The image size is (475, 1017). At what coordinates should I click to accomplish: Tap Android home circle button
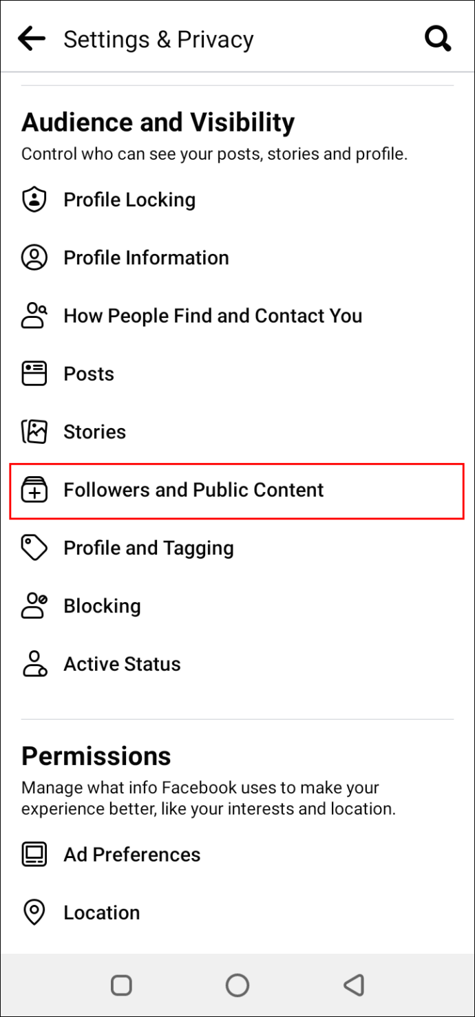[x=237, y=985]
